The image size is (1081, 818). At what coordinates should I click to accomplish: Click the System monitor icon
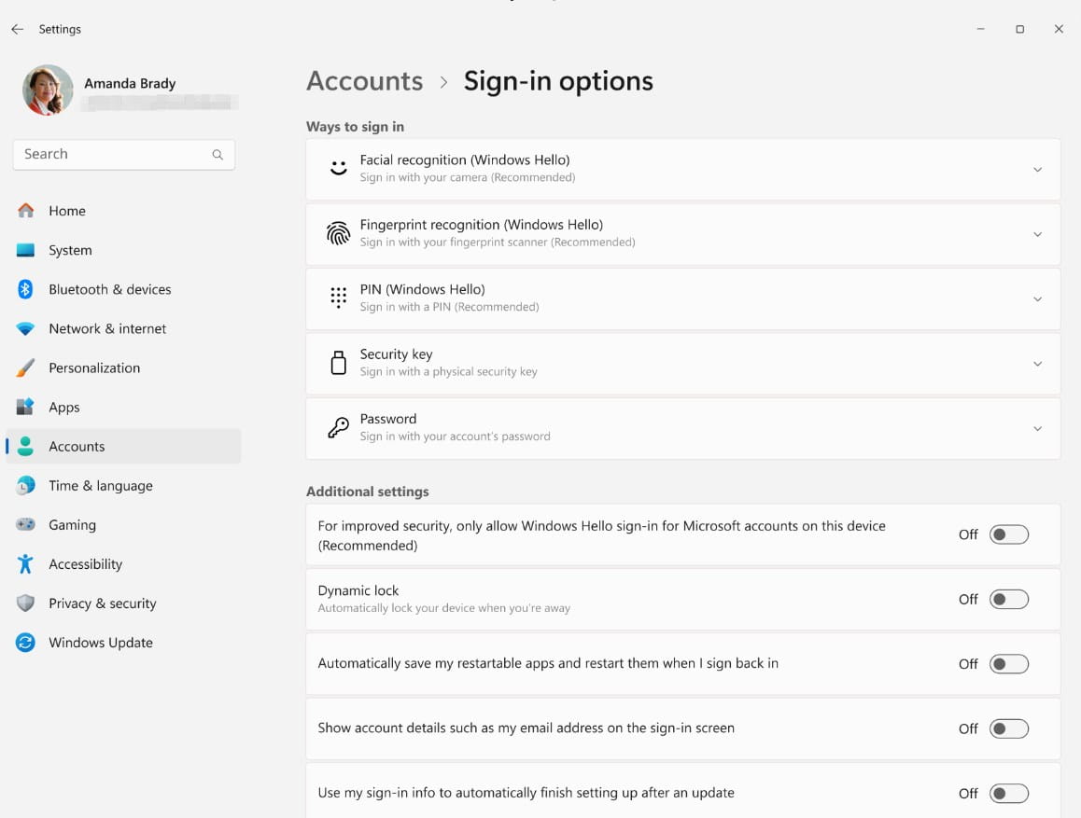coord(25,250)
